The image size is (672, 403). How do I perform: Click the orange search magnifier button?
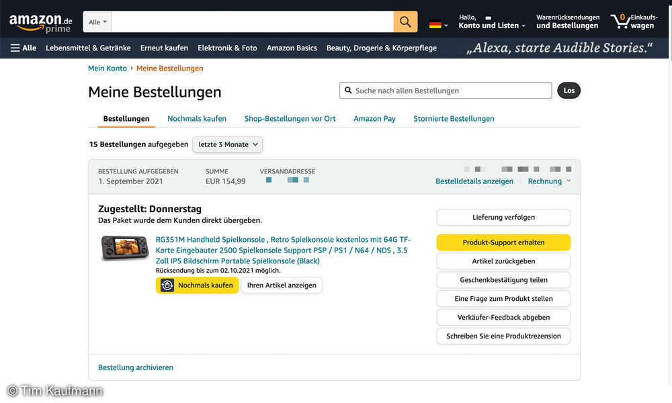click(405, 22)
